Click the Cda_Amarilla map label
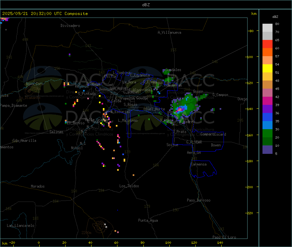 [x=24, y=141]
